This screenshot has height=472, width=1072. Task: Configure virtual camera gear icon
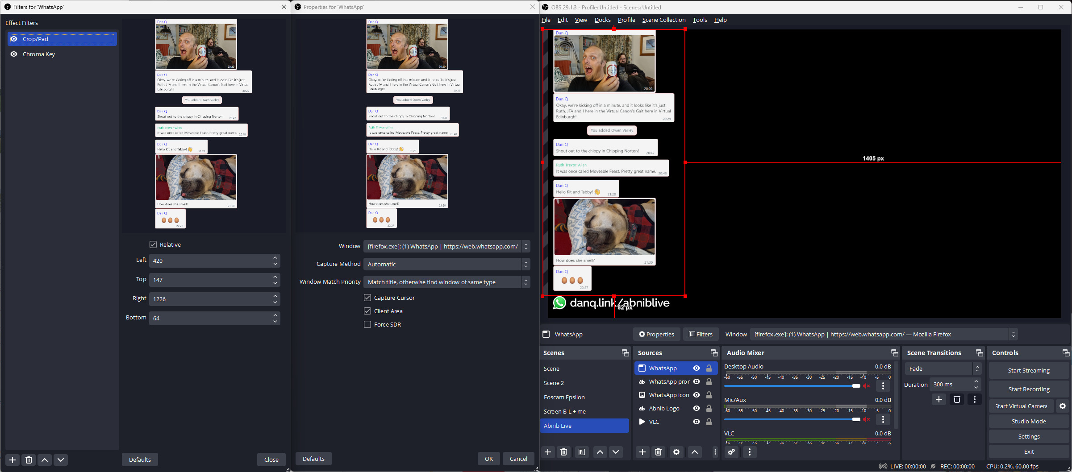[1063, 406]
